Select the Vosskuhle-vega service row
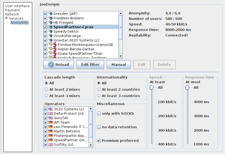 point(81,36)
